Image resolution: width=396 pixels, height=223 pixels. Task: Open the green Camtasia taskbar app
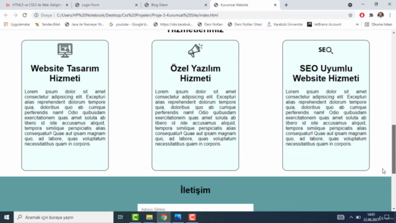[135, 217]
